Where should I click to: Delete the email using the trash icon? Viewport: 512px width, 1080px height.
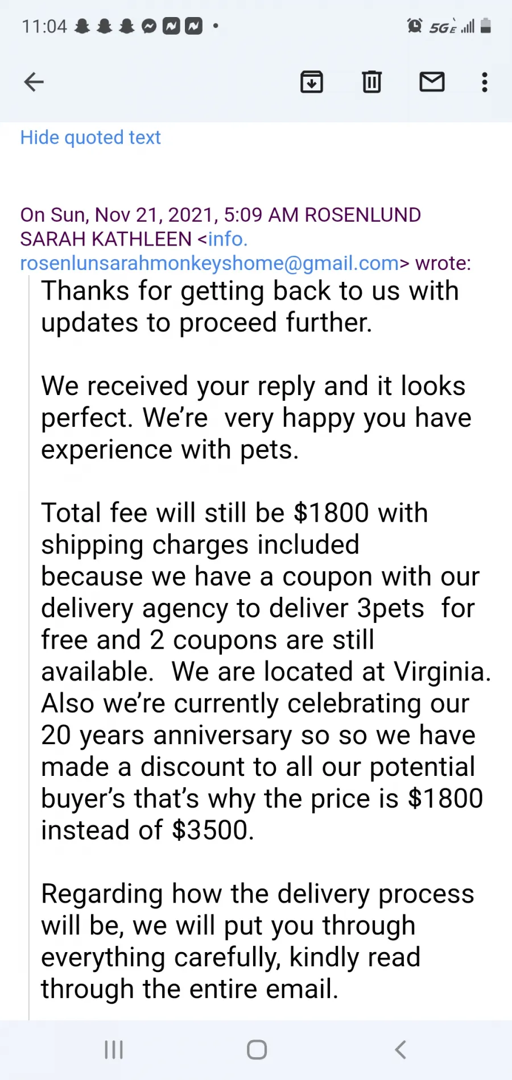(x=372, y=82)
